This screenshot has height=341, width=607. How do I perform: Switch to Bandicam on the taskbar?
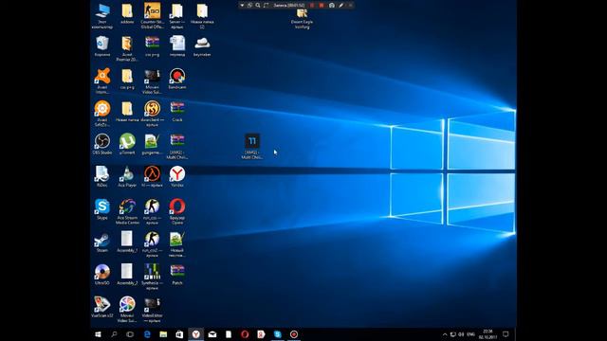(x=294, y=334)
